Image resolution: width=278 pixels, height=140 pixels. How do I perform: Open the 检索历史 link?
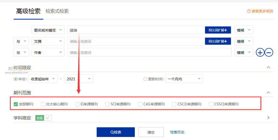(177, 132)
